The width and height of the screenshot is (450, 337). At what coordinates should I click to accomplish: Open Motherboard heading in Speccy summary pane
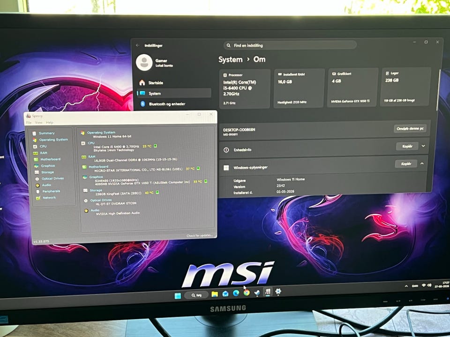click(98, 167)
